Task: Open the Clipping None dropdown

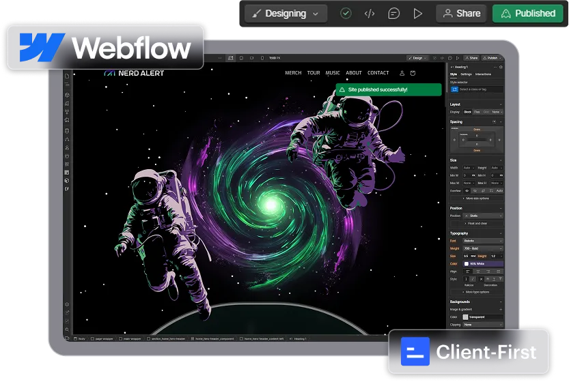Action: pyautogui.click(x=483, y=325)
